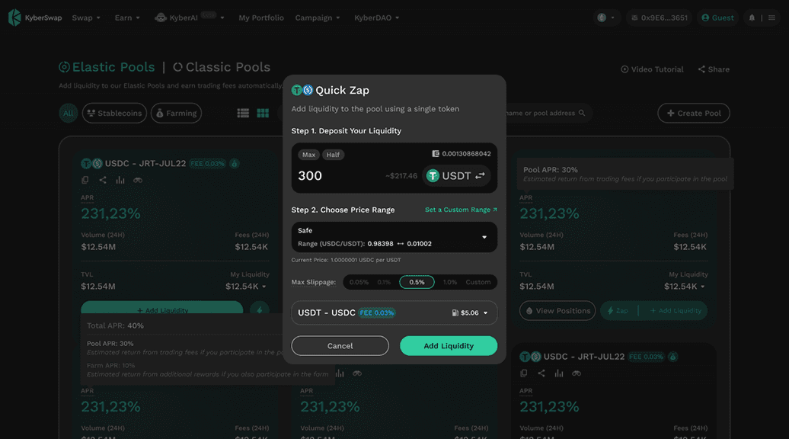Copy address icon on top-left USDC - JRT-JUL22 card

(85, 180)
